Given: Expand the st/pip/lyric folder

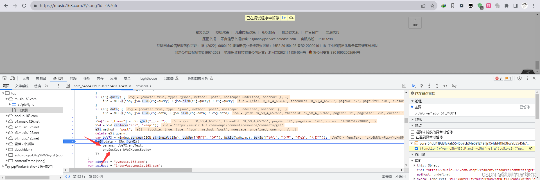Looking at the screenshot, I should pos(10,104).
